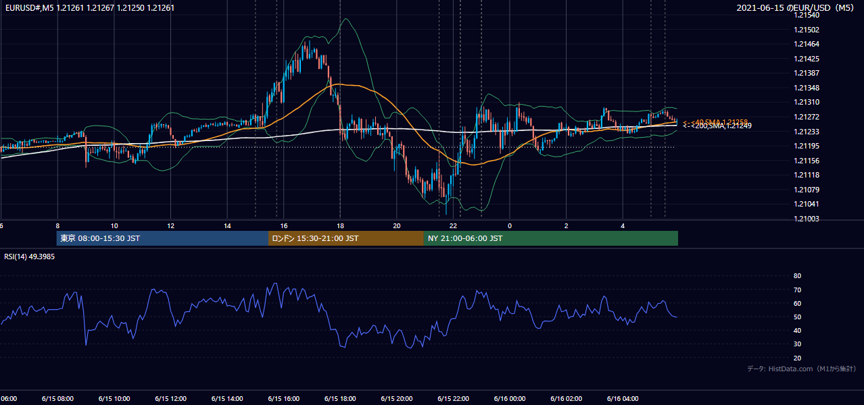Select RSI level 80 on indicator scale

[x=797, y=276]
